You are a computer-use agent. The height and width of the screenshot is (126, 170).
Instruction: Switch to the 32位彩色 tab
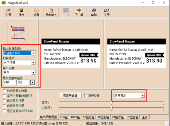[132, 117]
